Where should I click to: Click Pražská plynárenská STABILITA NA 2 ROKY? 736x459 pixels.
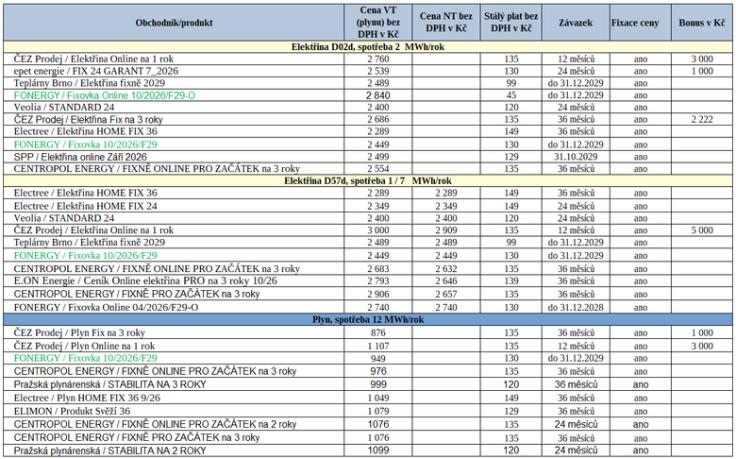click(x=109, y=450)
